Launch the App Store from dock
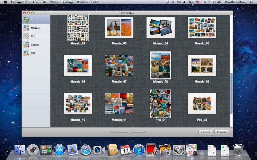 click(59, 150)
